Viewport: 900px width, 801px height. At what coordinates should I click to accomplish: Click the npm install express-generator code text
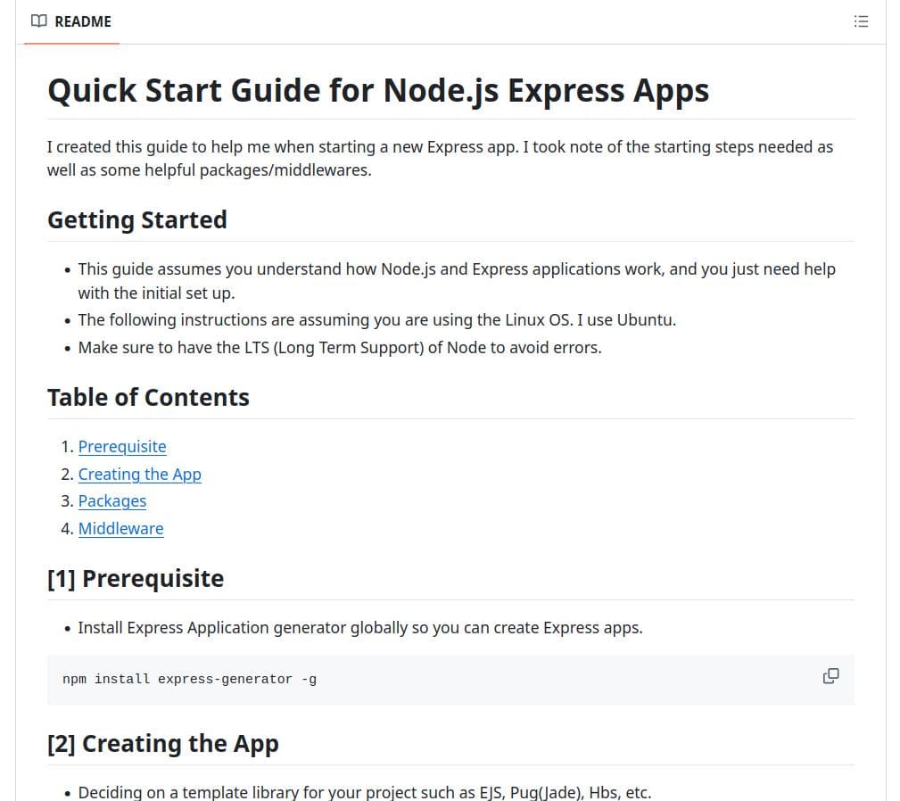(189, 680)
